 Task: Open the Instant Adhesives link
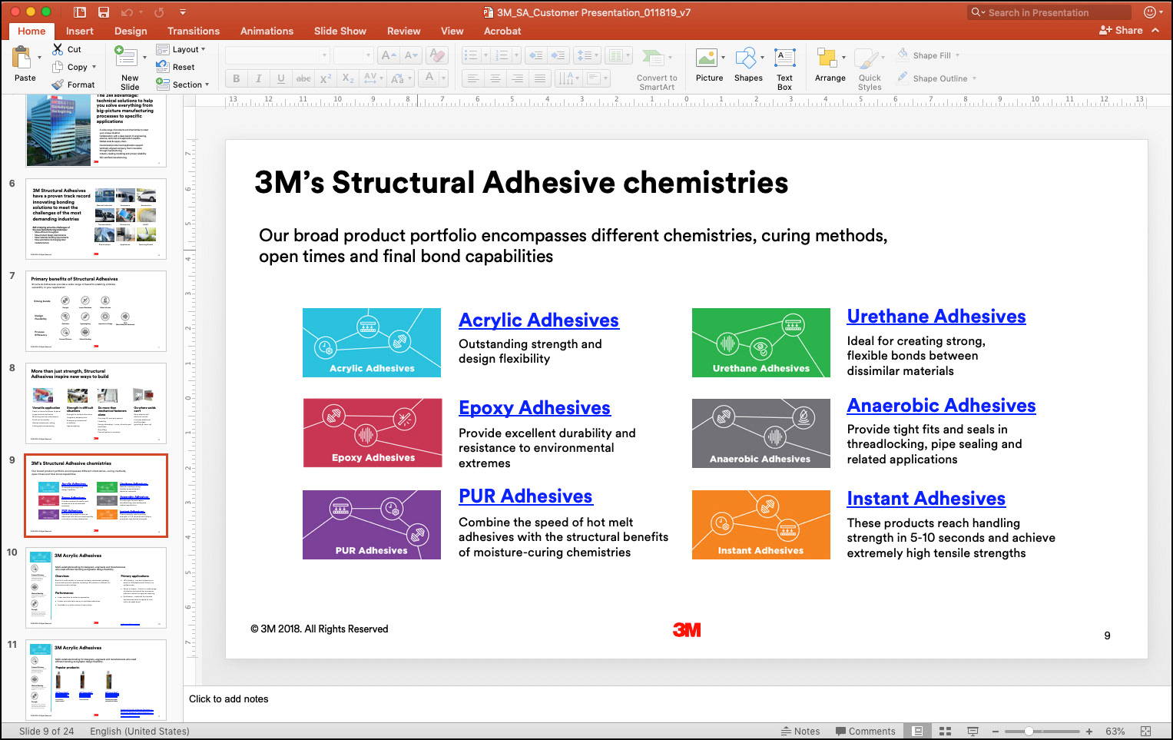(x=926, y=499)
